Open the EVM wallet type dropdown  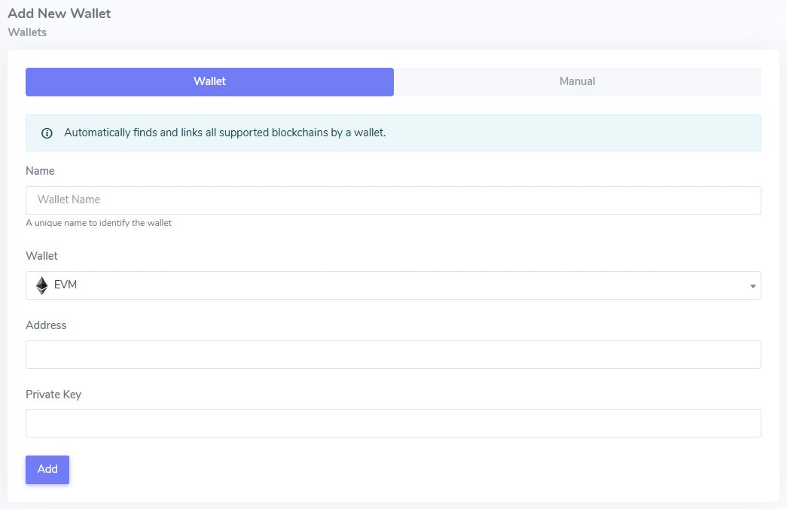393,285
